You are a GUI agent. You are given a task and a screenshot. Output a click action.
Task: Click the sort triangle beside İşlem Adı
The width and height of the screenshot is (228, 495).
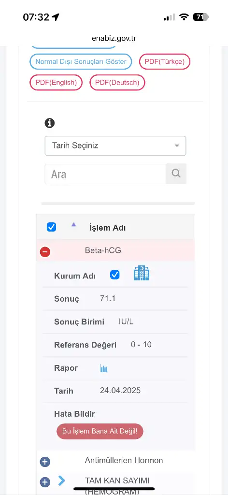click(x=74, y=224)
